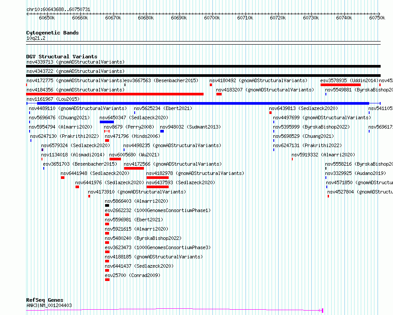
Task: Open nsv4489110 variant label
Action: coord(78,108)
